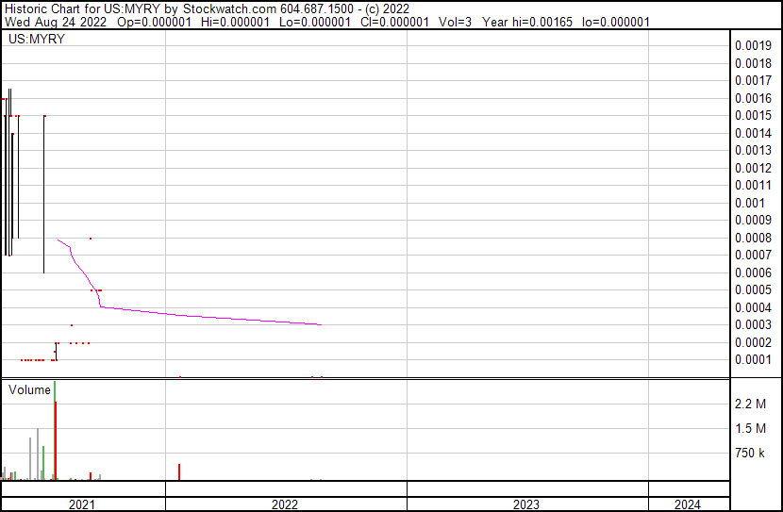Click the US:MYRY ticker label in chart
Screen dimensions: 783x512
pyautogui.click(x=35, y=41)
